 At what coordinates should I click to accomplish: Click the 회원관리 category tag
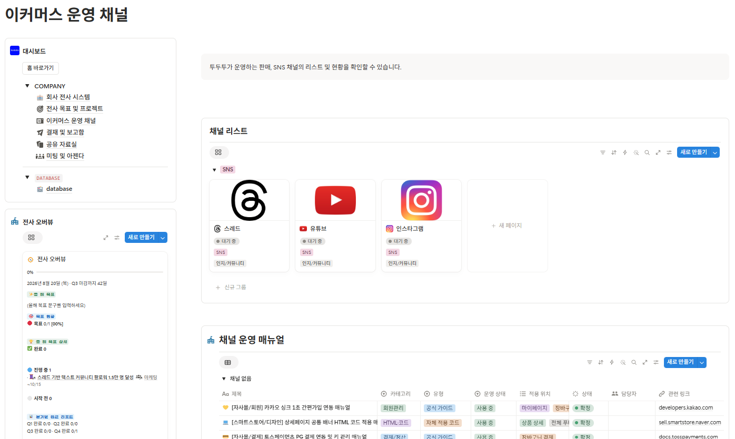coord(393,408)
